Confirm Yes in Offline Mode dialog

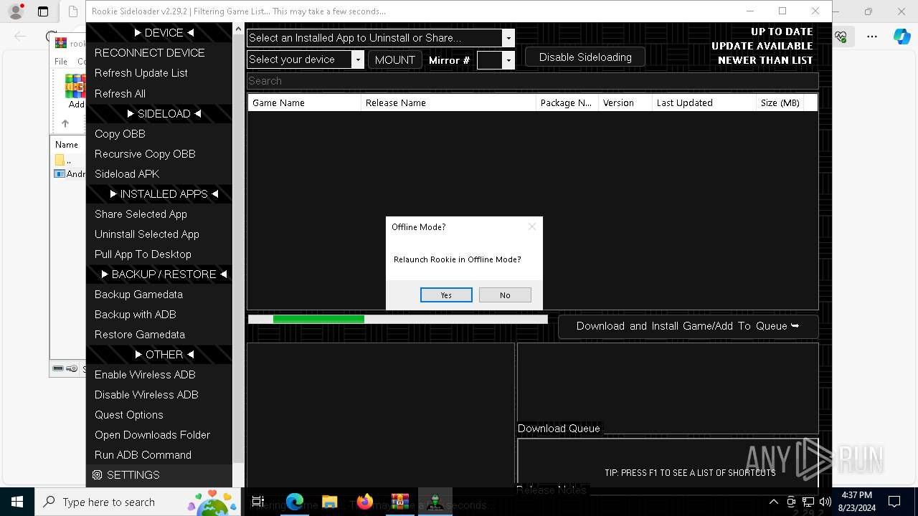446,295
